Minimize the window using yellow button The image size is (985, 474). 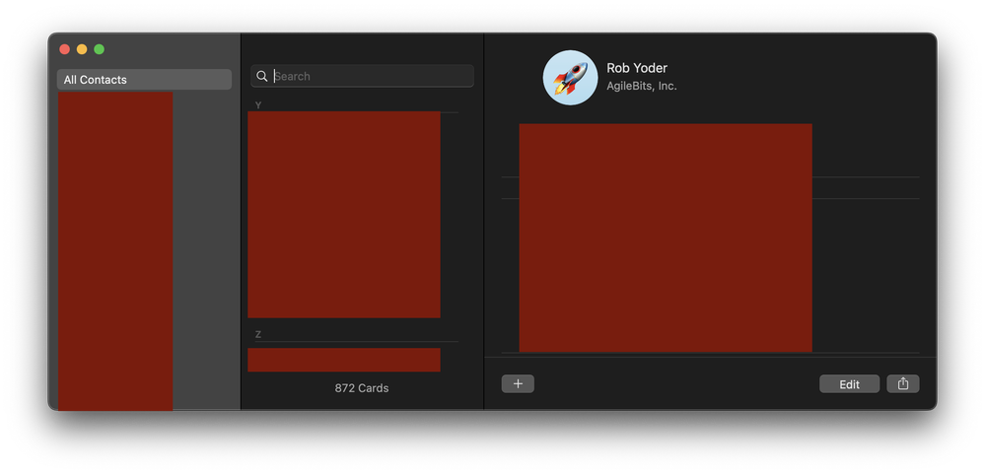point(82,49)
